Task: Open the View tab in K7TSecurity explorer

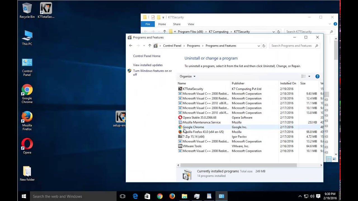Action: point(191,24)
